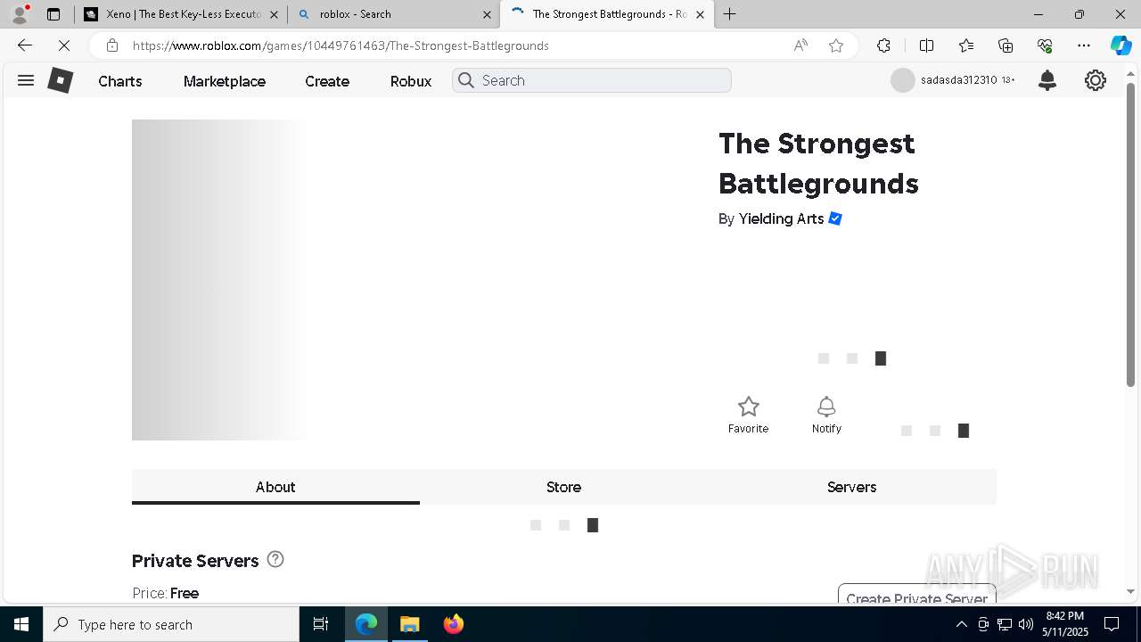Open Edge profile avatar icon
1141x642 pixels.
pyautogui.click(x=19, y=13)
